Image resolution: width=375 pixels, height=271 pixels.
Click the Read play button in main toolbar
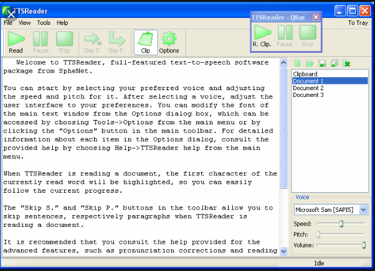point(16,42)
